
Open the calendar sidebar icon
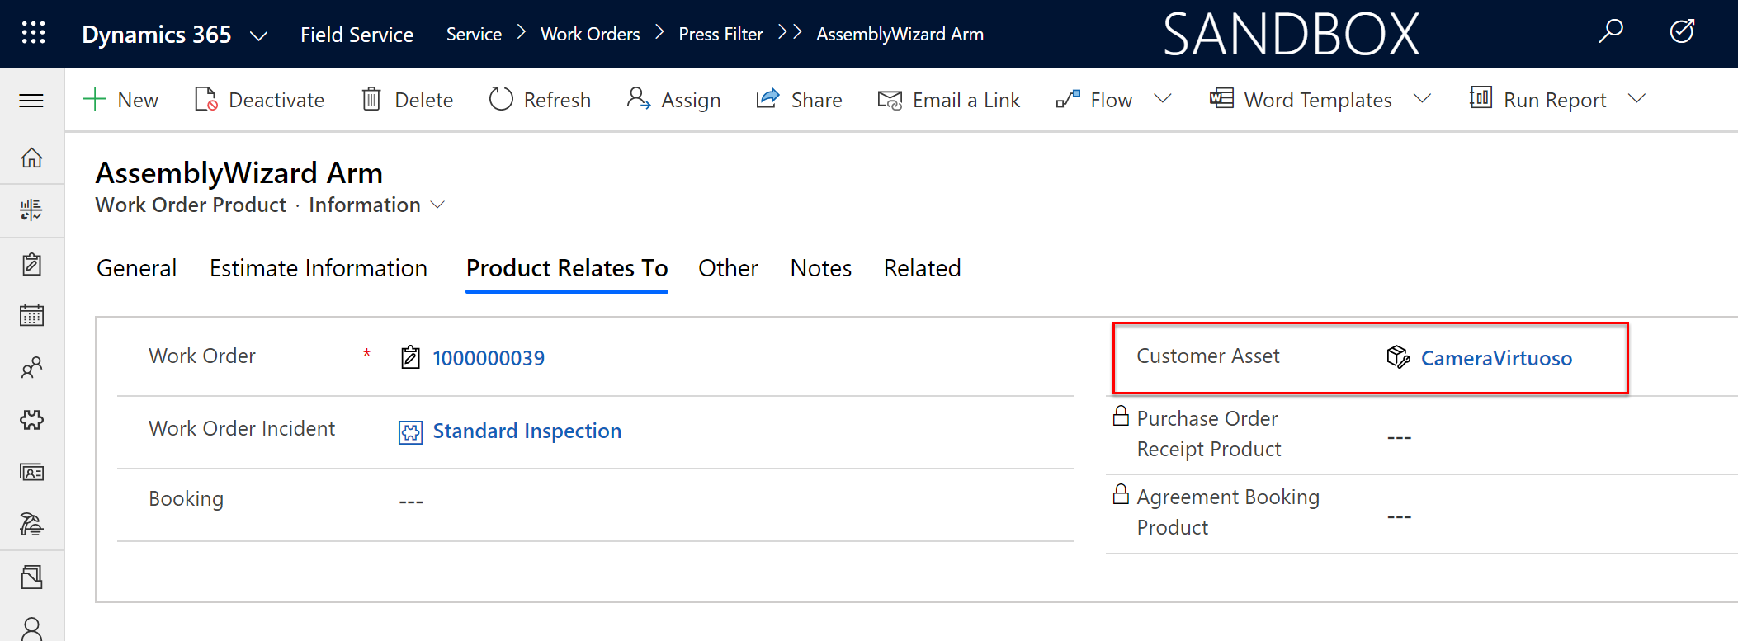pos(31,315)
